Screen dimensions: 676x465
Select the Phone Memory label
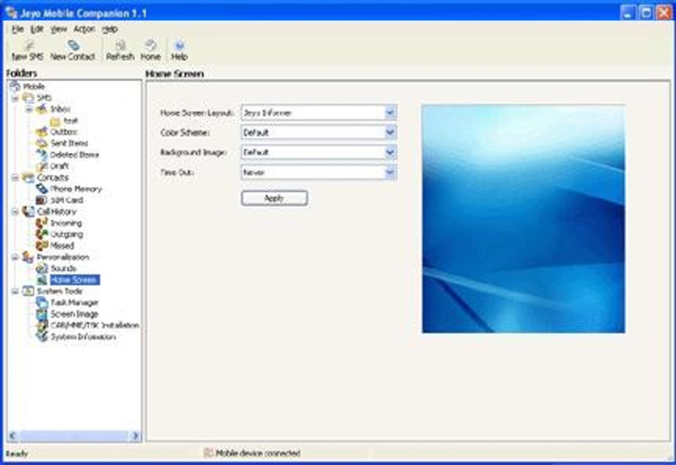click(76, 189)
